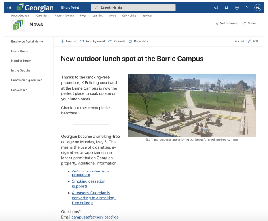This screenshot has height=221, width=268.
Task: Click Send by email in toolbar
Action: pos(92,41)
